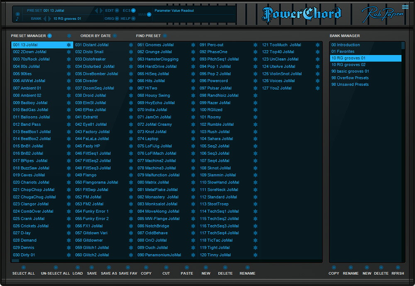The width and height of the screenshot is (415, 286).
Task: Star preset 060 Glitch2 JoMal
Action: coord(131,255)
